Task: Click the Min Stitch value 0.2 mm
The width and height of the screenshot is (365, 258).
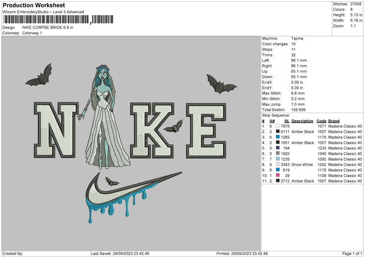Action: 297,99
